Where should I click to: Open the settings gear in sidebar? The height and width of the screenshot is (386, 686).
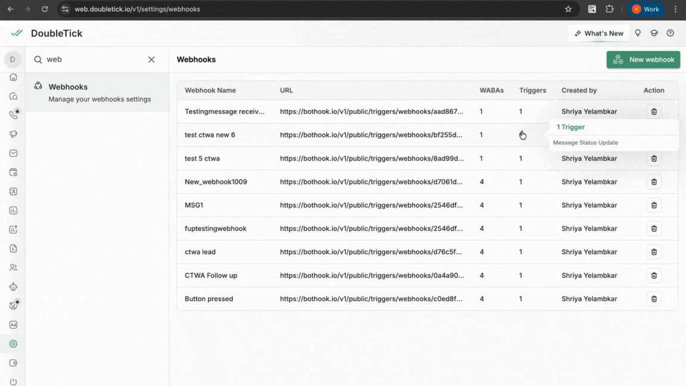13,344
